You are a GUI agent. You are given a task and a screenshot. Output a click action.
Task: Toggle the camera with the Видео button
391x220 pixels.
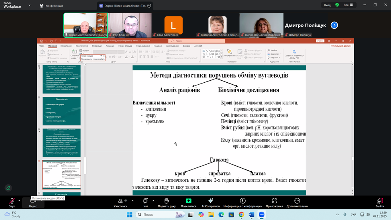[x=33, y=201]
